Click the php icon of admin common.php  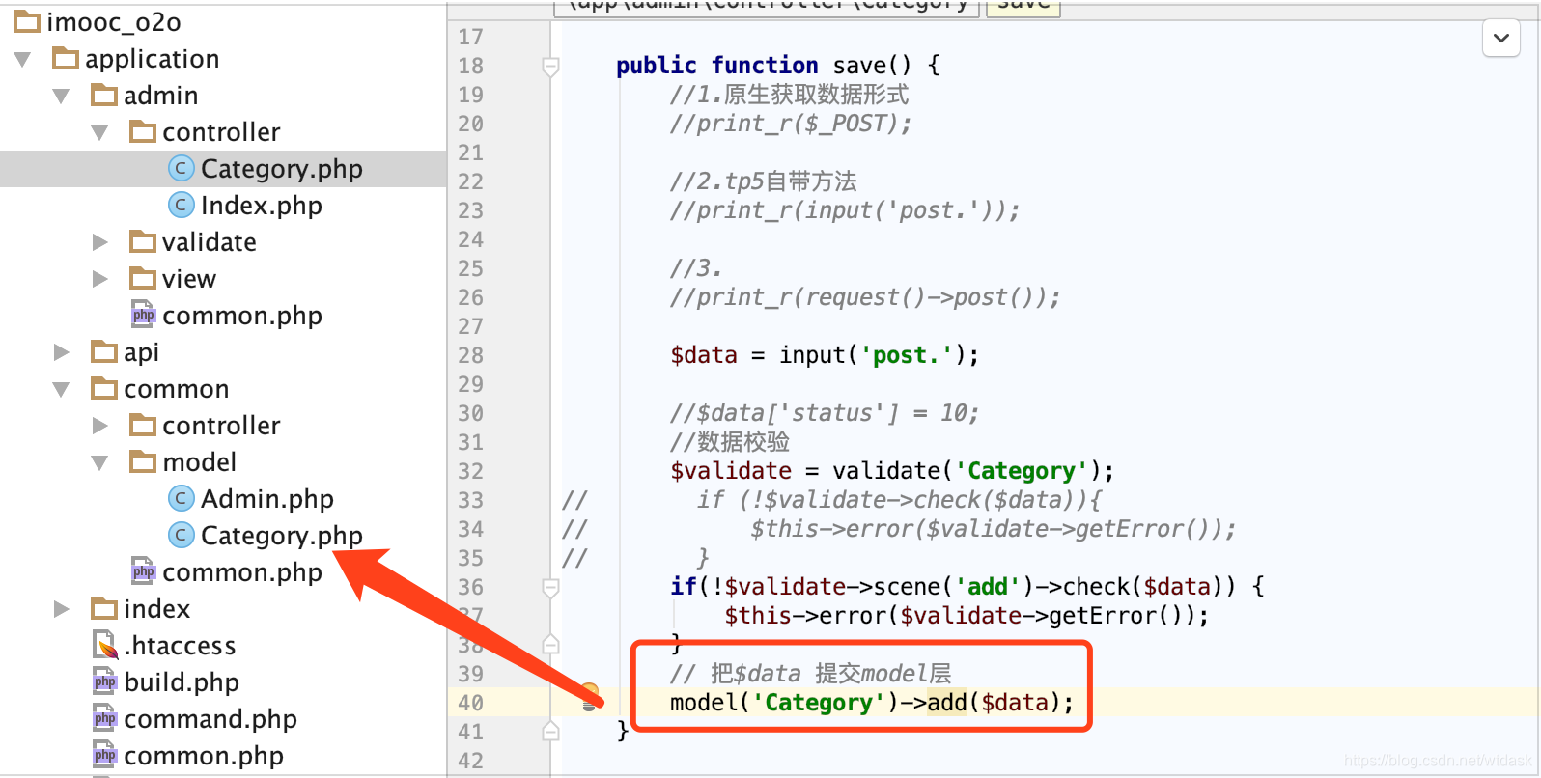click(x=143, y=314)
